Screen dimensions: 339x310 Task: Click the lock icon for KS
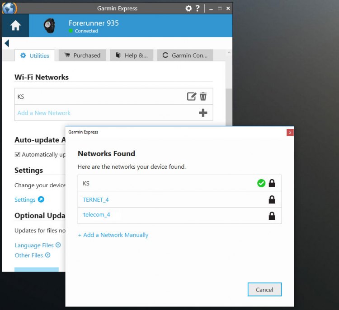coord(272,183)
